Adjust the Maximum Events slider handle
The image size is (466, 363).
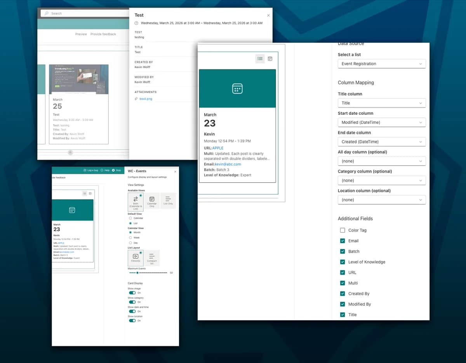[137, 273]
